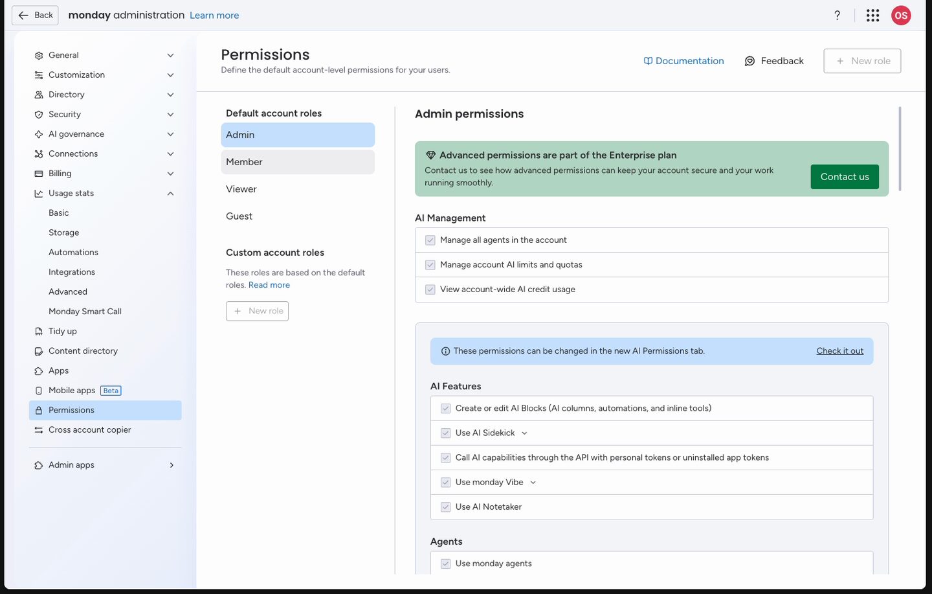This screenshot has height=594, width=932.
Task: Click the Customization sliders icon
Action: [x=39, y=75]
